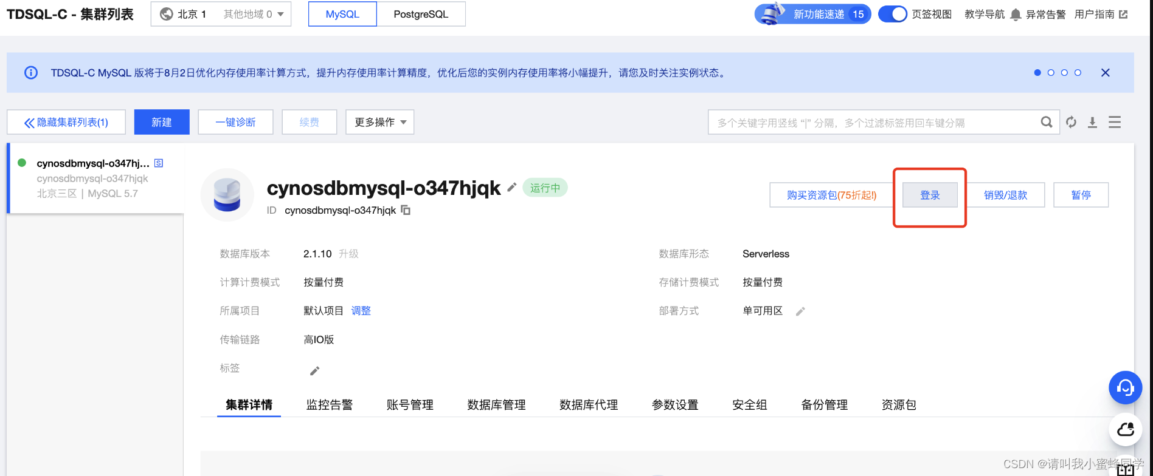Image resolution: width=1153 pixels, height=476 pixels.
Task: Select the second banner pagination dot
Action: tap(1051, 73)
